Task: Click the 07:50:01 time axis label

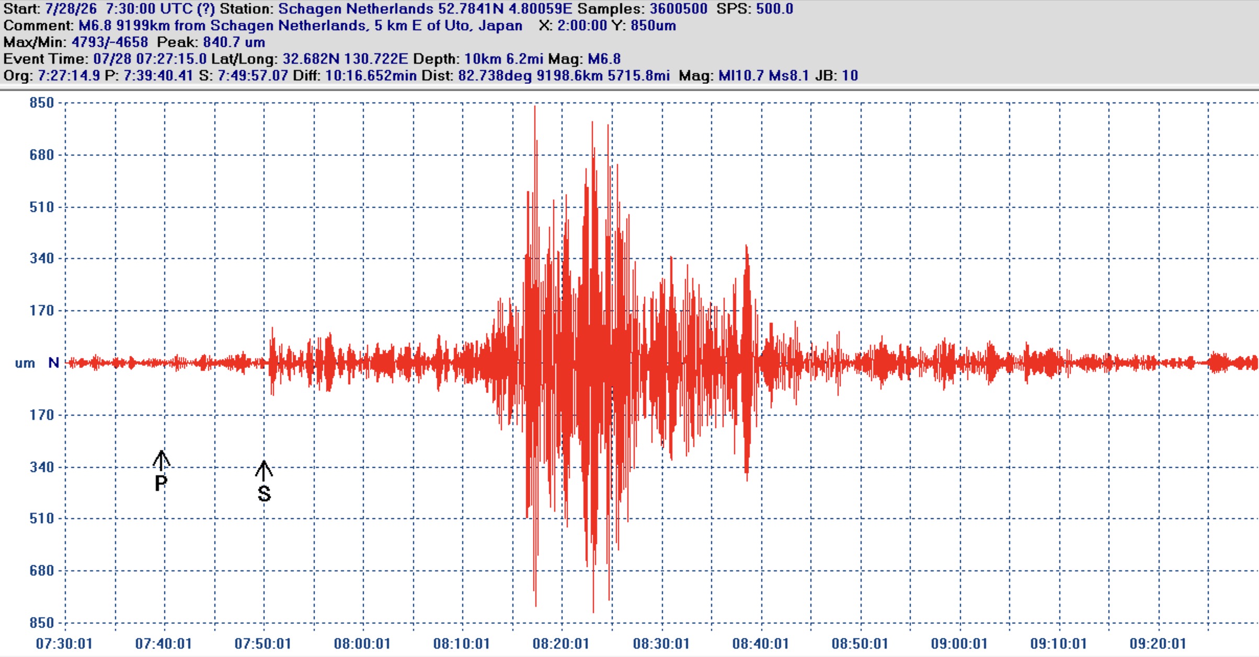Action: [262, 643]
